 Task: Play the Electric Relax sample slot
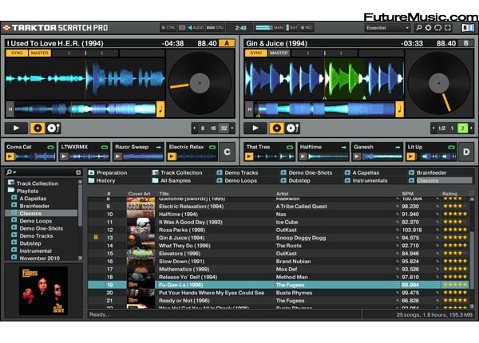(172, 156)
